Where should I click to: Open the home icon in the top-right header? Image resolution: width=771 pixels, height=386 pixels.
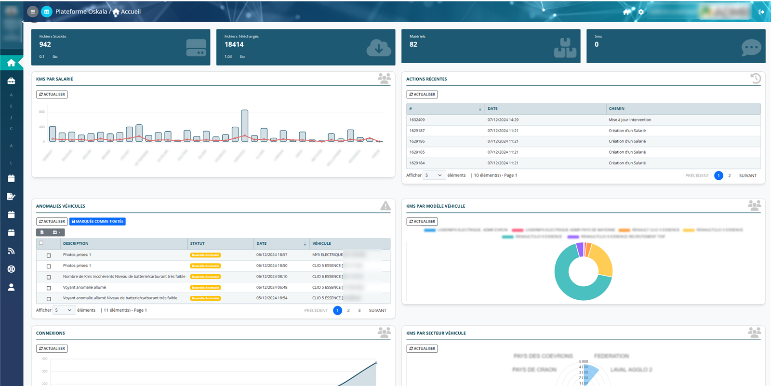tap(626, 12)
